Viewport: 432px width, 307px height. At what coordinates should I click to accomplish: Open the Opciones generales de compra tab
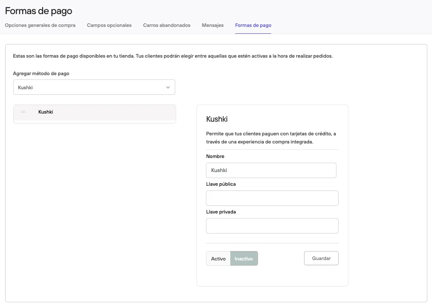[x=40, y=25]
